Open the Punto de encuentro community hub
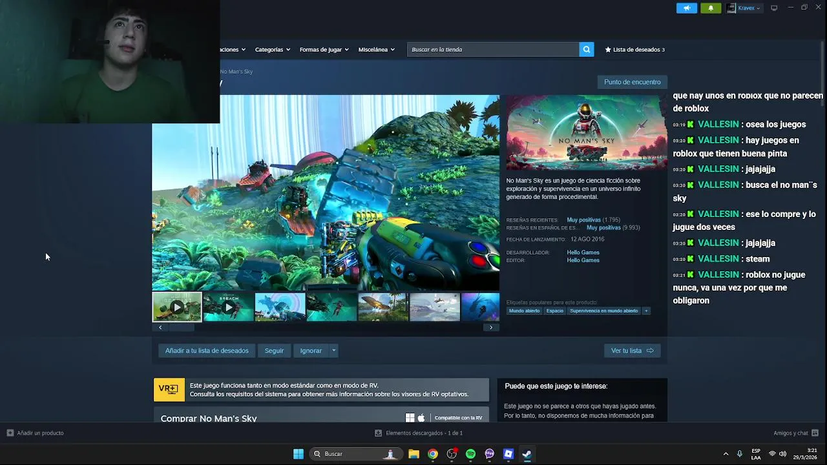This screenshot has height=465, width=827. pyautogui.click(x=632, y=82)
